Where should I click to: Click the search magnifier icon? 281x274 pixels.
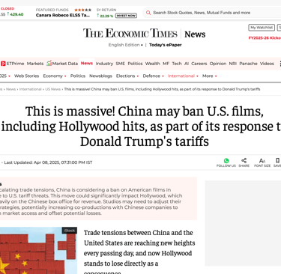148,13
